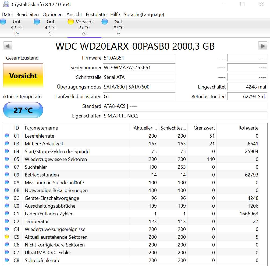Click the right arrow to view next disk
The height and width of the screenshot is (269, 270).
[x=263, y=46]
